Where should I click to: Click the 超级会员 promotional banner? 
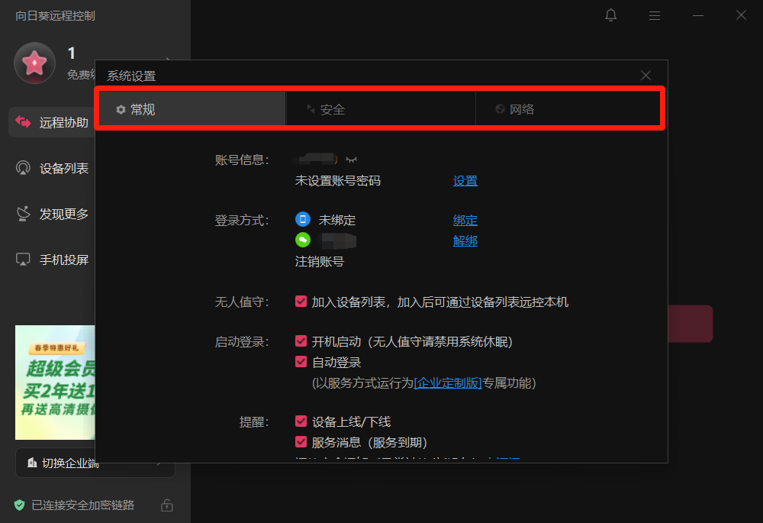point(55,383)
